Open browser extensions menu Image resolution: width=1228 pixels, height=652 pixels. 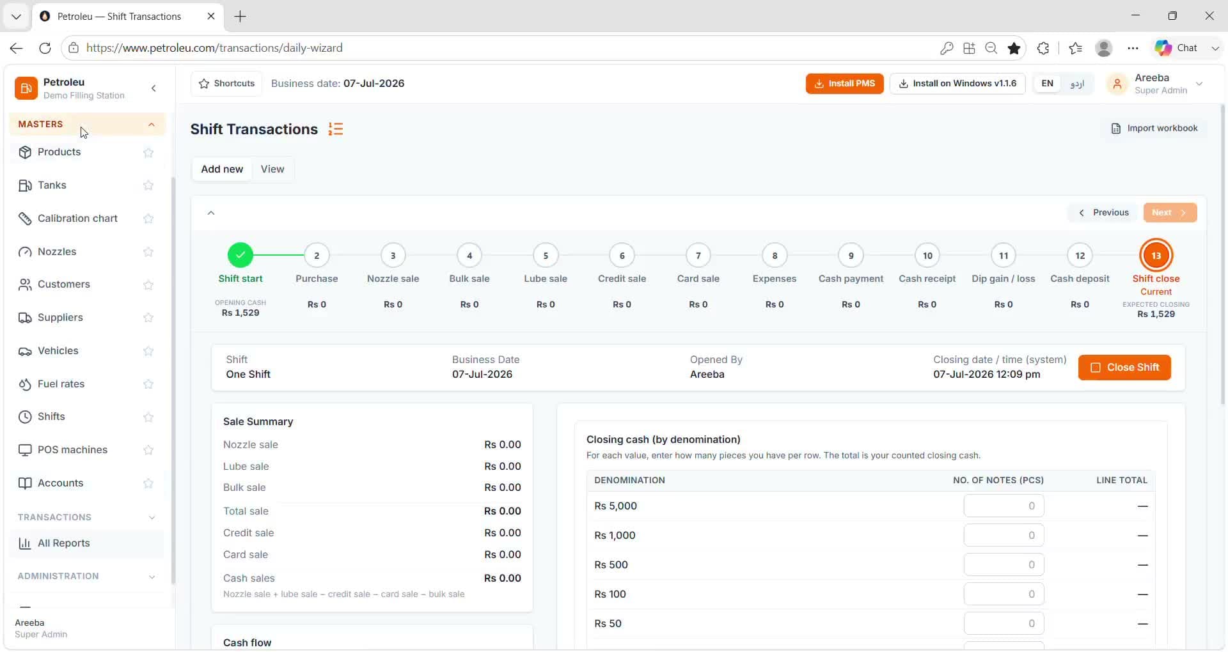coord(1043,48)
